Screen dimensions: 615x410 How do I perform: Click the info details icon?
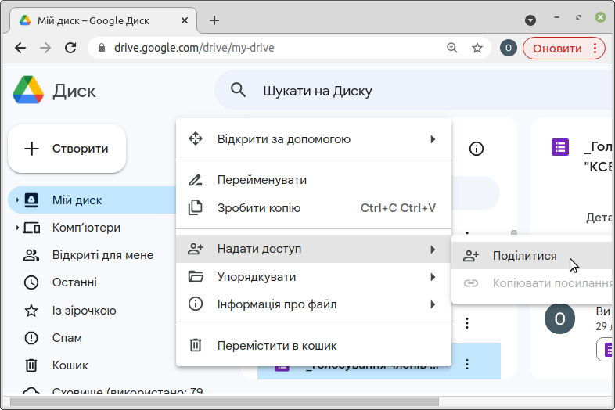tap(476, 149)
